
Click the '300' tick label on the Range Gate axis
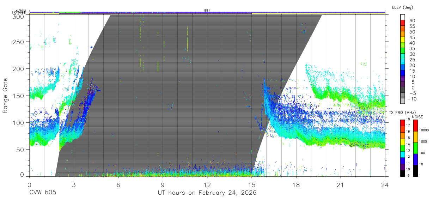[18, 16]
